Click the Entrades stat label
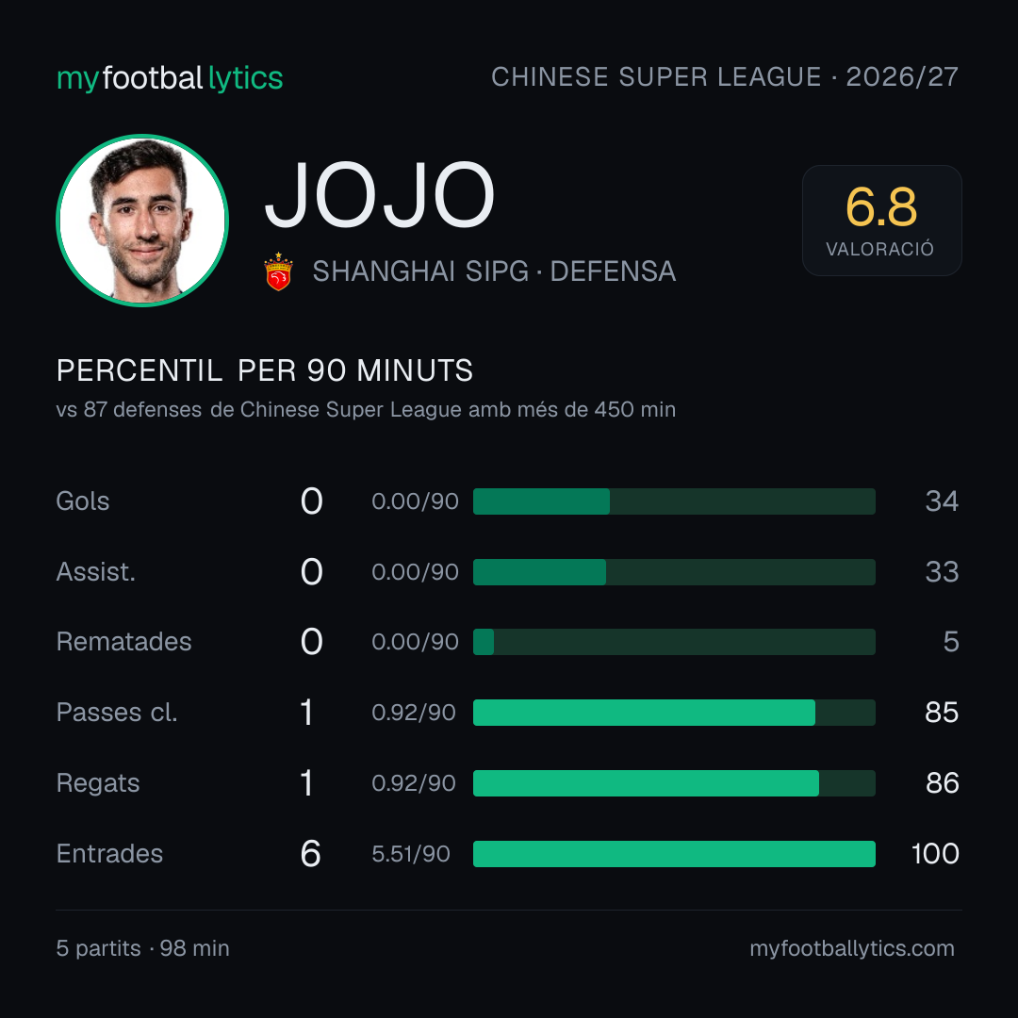This screenshot has width=1018, height=1018. tap(109, 854)
